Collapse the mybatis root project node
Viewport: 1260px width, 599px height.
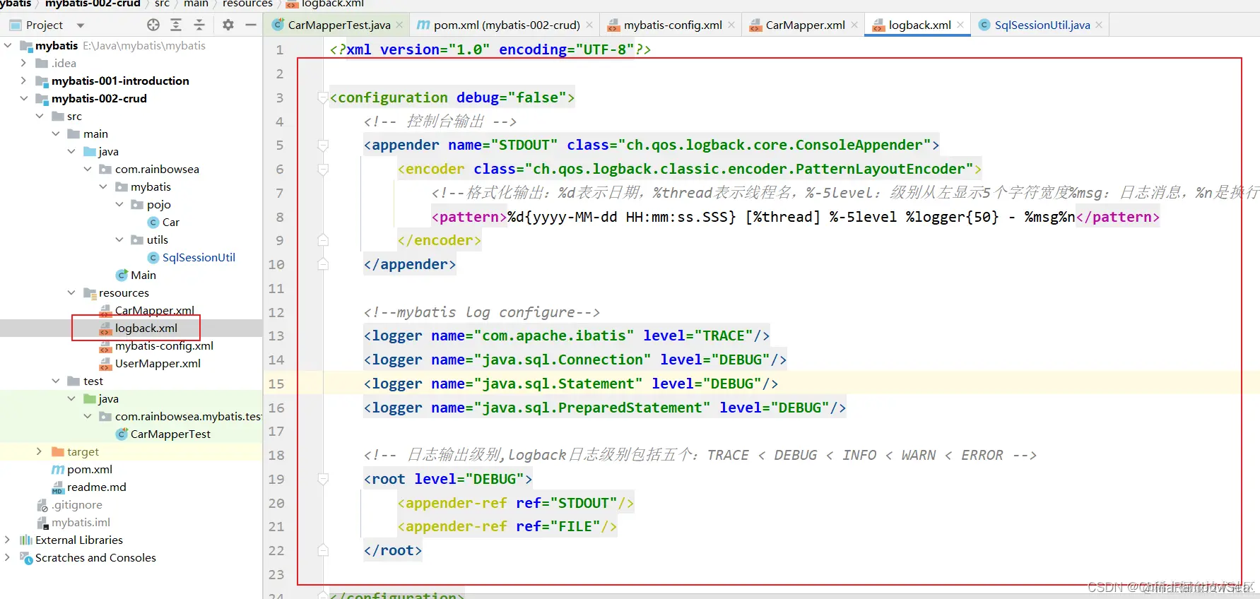(8, 45)
